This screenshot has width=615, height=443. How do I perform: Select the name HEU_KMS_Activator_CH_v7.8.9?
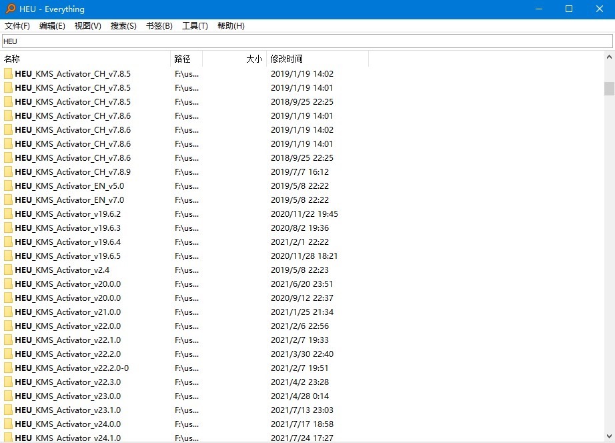click(x=73, y=172)
